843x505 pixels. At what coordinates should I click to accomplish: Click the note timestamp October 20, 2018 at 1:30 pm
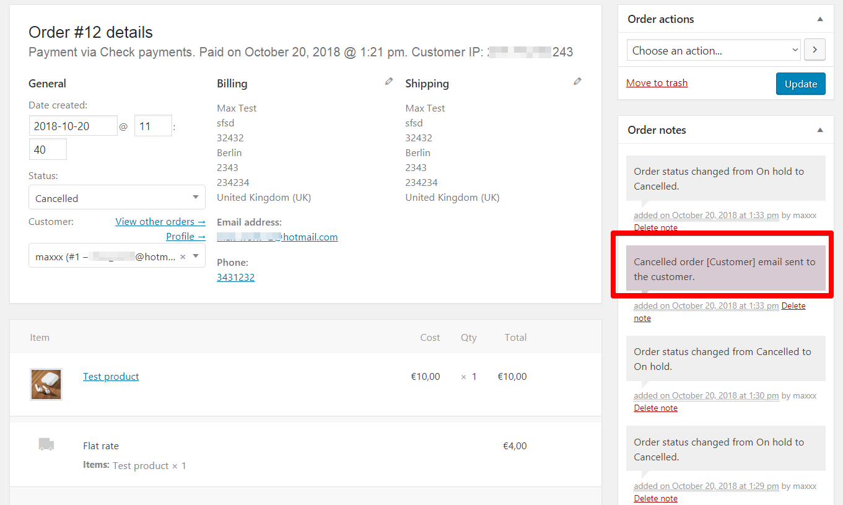pos(706,395)
